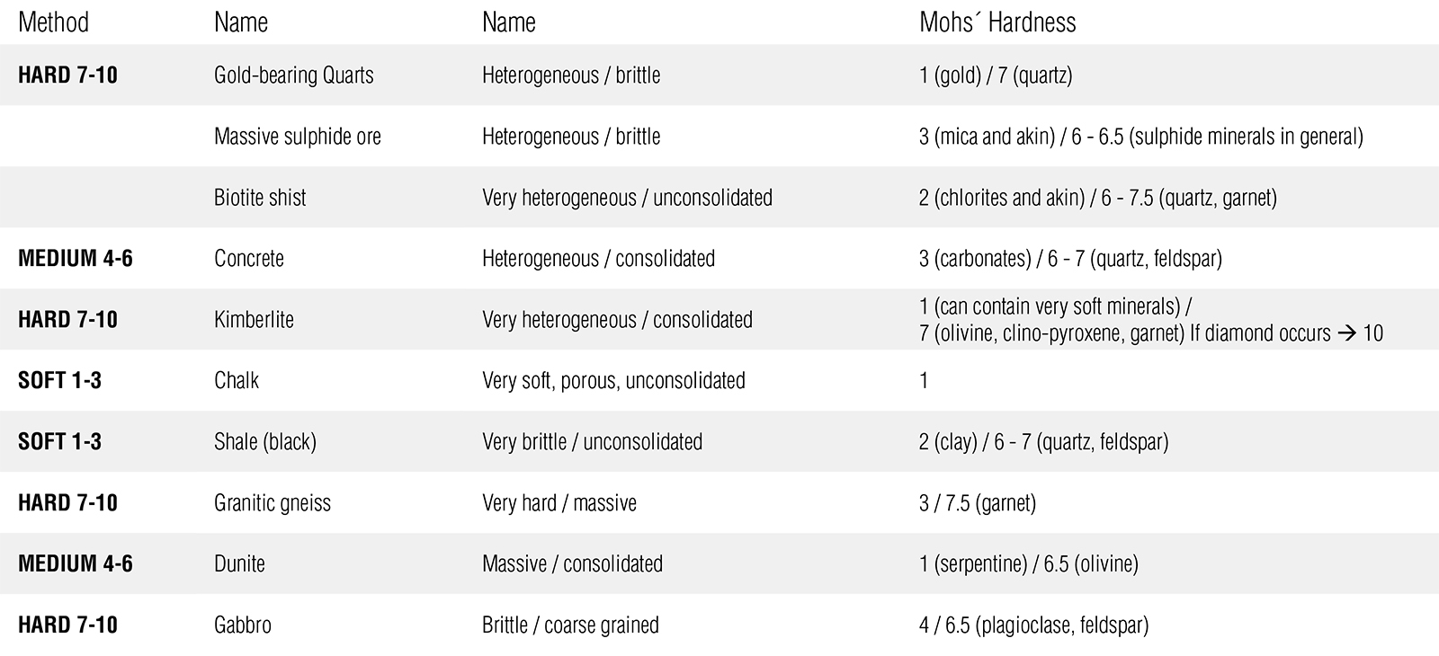This screenshot has height=656, width=1439.
Task: Select the 3 / 7.5 (garnet) hardness value
Action: click(x=977, y=503)
